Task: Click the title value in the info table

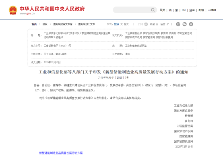Action: coord(77,35)
